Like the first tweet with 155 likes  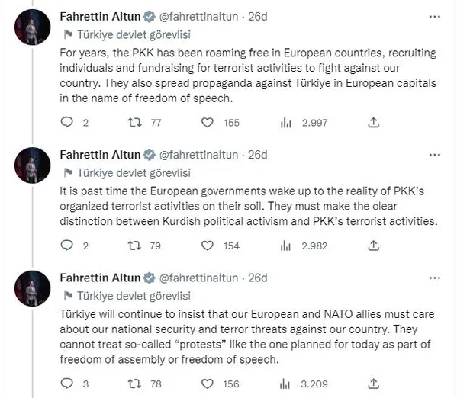pos(207,122)
